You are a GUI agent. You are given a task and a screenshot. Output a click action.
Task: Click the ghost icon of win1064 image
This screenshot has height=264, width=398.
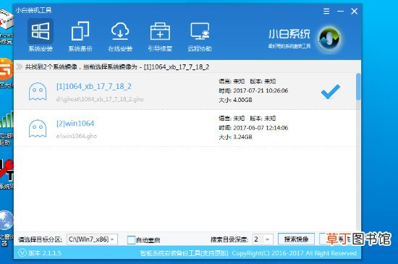point(38,129)
